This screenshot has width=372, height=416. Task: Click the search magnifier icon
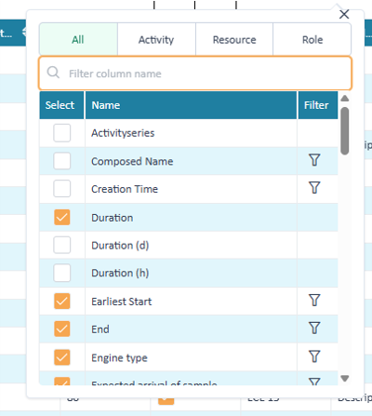coord(53,73)
